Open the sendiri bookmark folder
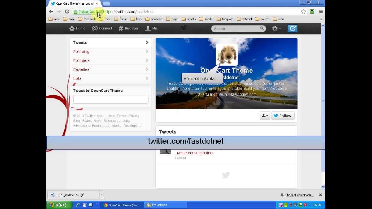This screenshot has height=209, width=372. click(x=206, y=19)
